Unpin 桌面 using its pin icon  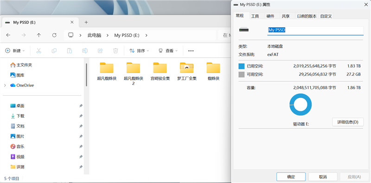tap(81, 106)
